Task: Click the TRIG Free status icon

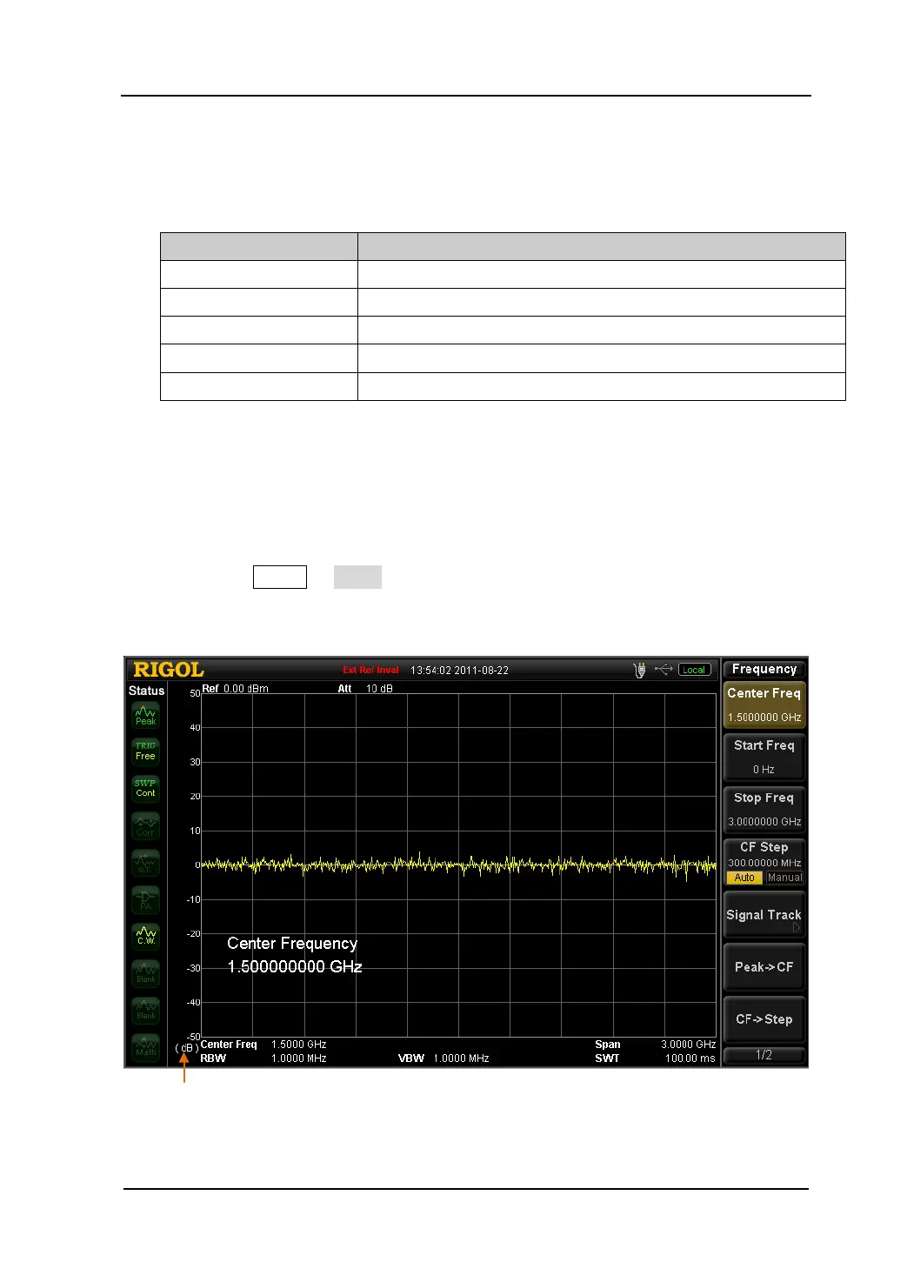Action: [145, 751]
